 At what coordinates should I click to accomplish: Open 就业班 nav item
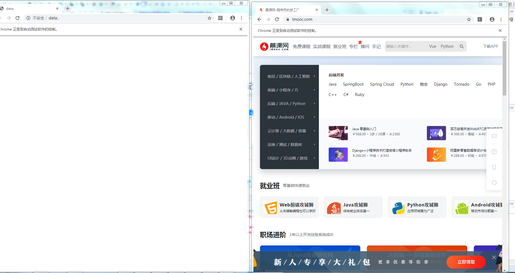[x=340, y=47]
